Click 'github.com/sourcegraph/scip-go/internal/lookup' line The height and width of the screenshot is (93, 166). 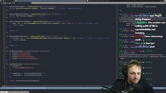pos(141,55)
